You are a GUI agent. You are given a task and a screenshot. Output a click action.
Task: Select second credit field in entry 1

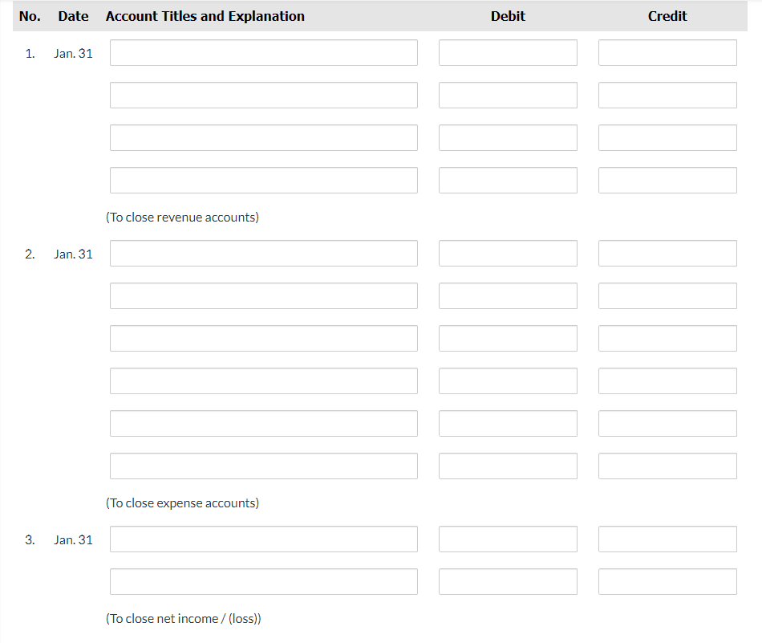tap(667, 95)
